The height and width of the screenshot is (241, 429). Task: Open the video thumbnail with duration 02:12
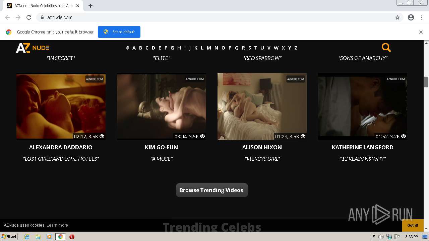coord(61,106)
